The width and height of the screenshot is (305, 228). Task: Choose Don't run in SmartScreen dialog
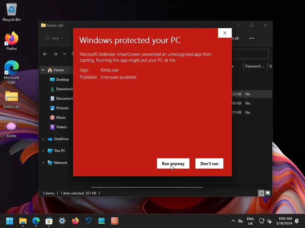209,164
